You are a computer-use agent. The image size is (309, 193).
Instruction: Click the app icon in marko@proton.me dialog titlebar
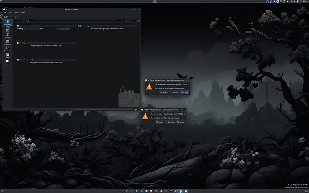point(146,80)
